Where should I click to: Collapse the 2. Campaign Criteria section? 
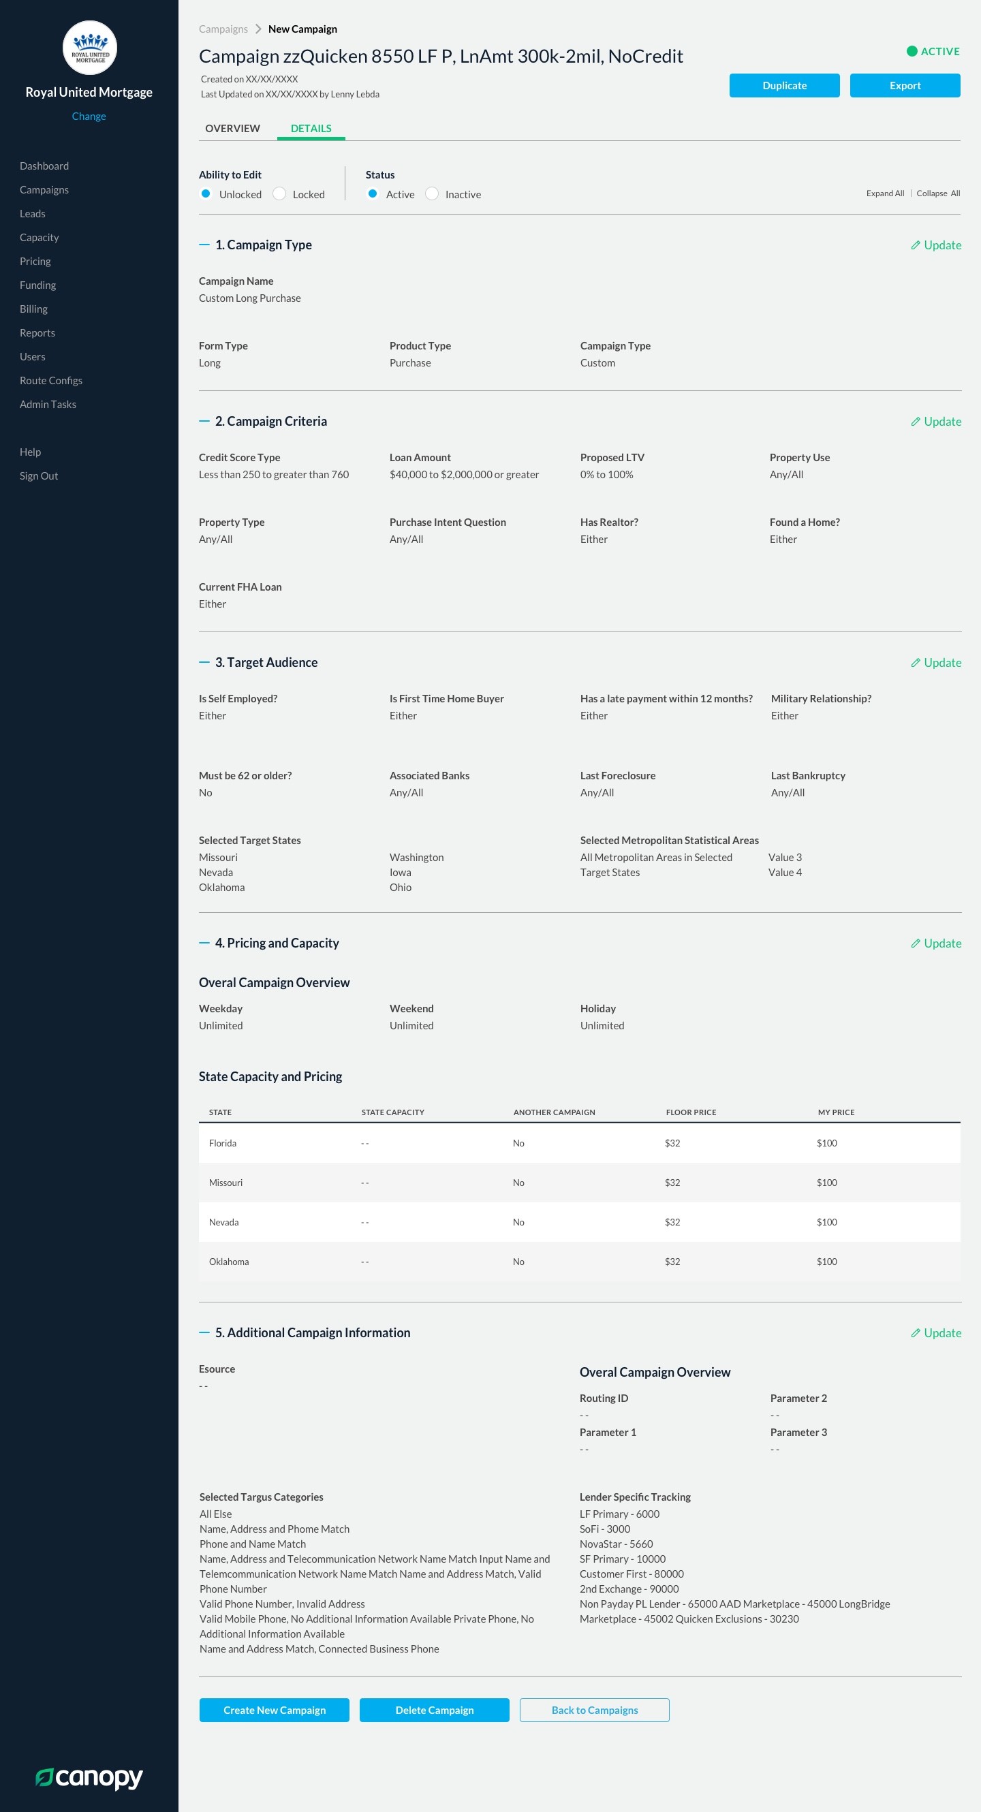(x=204, y=422)
